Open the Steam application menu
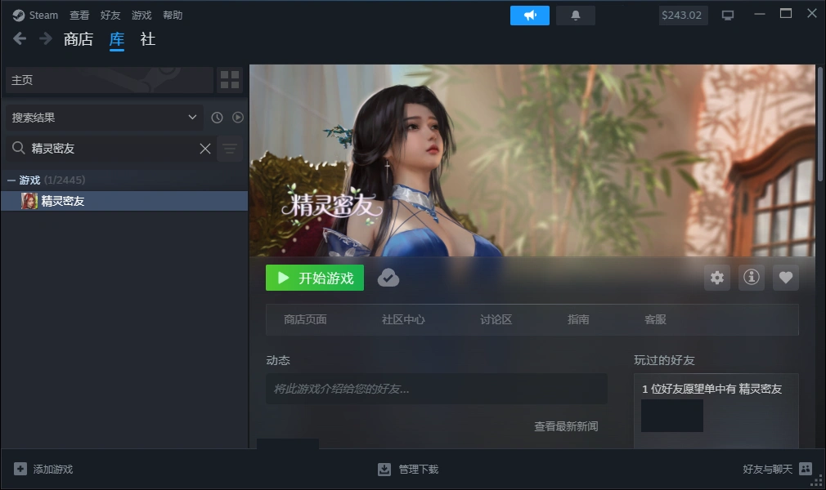 [35, 16]
